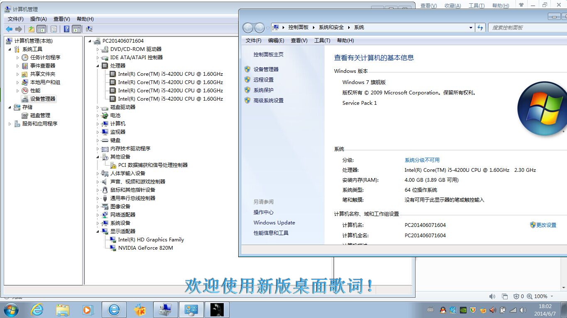
Task: Select 共享文件夹 in the console tree
Action: point(42,74)
